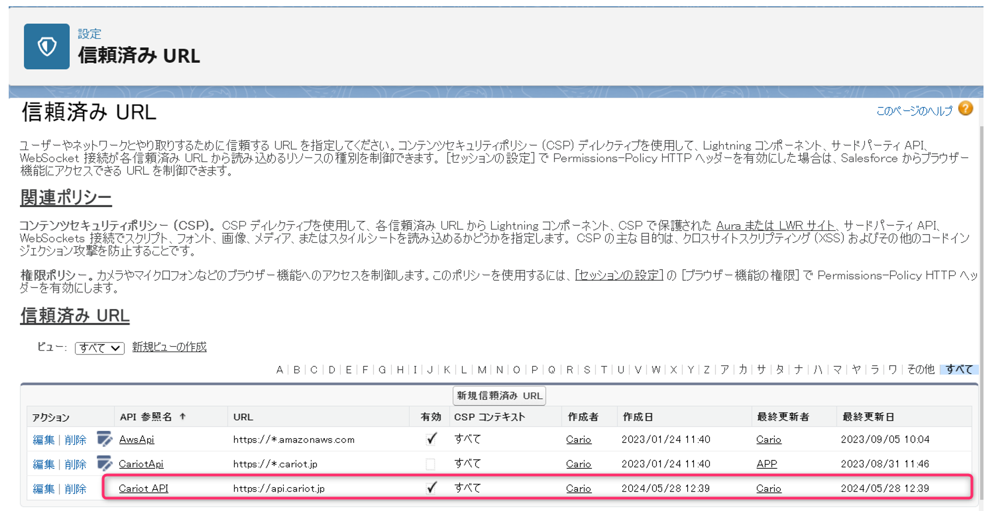Click 削除 for the AwsApi row
This screenshot has width=989, height=511.
[x=75, y=440]
